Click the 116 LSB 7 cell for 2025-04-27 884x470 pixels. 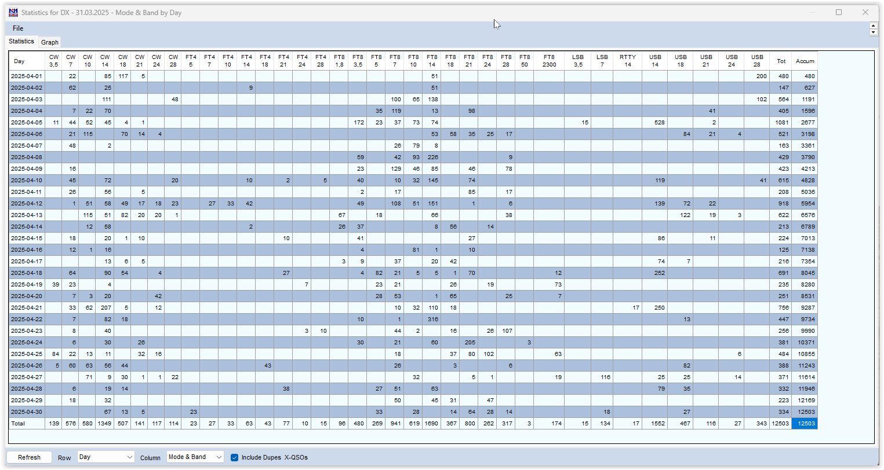pyautogui.click(x=602, y=377)
